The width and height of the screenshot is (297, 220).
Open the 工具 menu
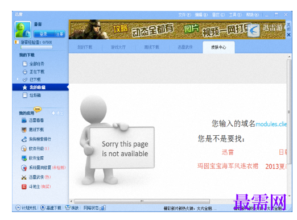(x=235, y=15)
